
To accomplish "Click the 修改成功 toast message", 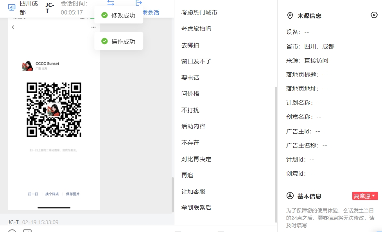I will click(x=118, y=15).
